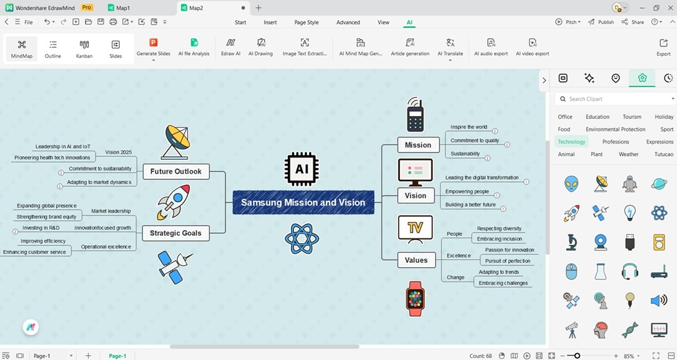Insert the telescope clipart
The image size is (677, 360).
tap(571, 330)
